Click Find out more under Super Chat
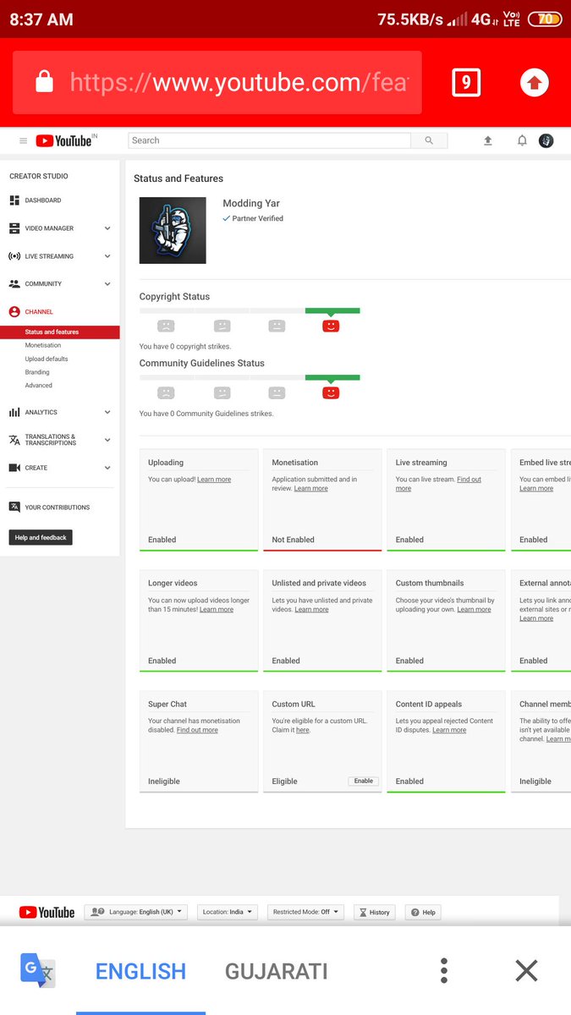The height and width of the screenshot is (1015, 571). (x=197, y=730)
